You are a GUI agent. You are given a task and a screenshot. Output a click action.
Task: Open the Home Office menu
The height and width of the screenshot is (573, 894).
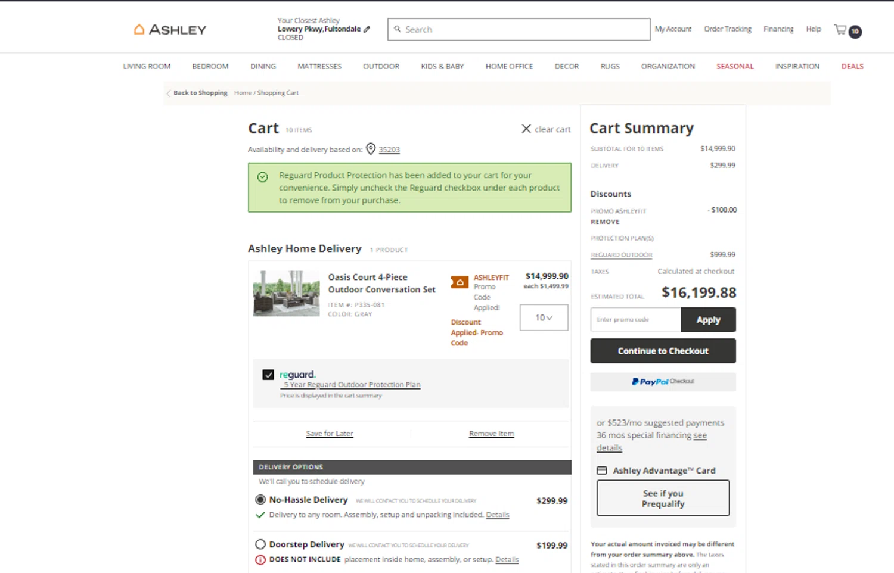(x=509, y=66)
